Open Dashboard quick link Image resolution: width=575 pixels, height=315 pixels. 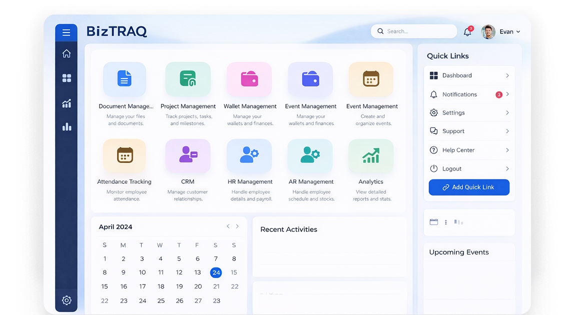[469, 75]
